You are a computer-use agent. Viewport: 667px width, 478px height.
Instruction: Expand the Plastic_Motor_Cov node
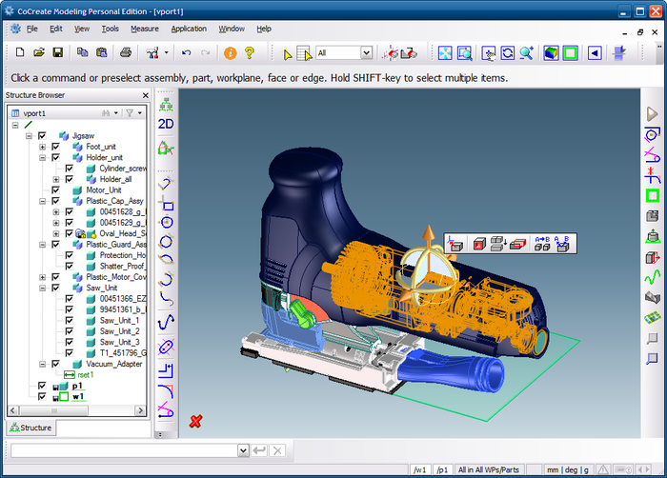coord(42,277)
